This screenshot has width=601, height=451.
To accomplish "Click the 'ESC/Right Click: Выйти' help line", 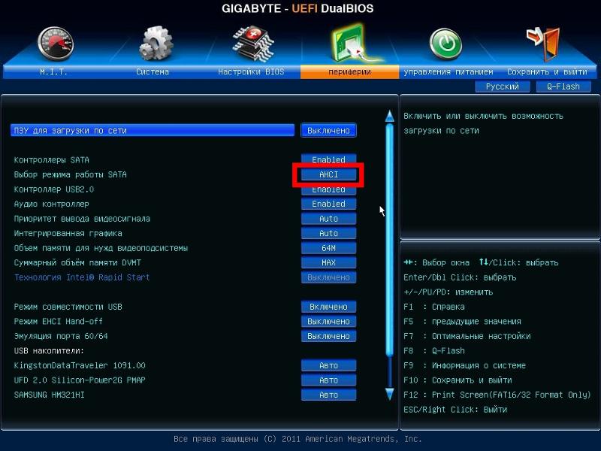I will (455, 410).
